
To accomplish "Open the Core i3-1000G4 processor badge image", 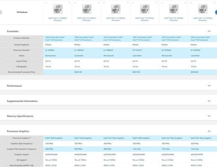I will coord(116,9).
